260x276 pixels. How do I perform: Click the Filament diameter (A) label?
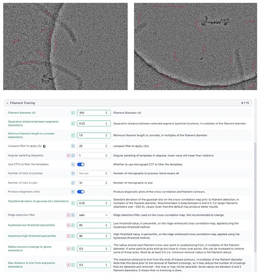point(22,113)
